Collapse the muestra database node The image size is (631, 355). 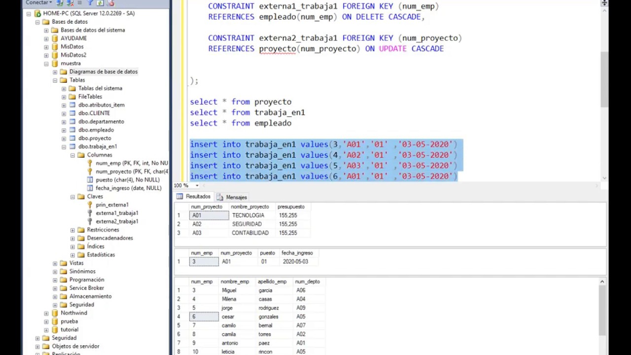pyautogui.click(x=46, y=64)
